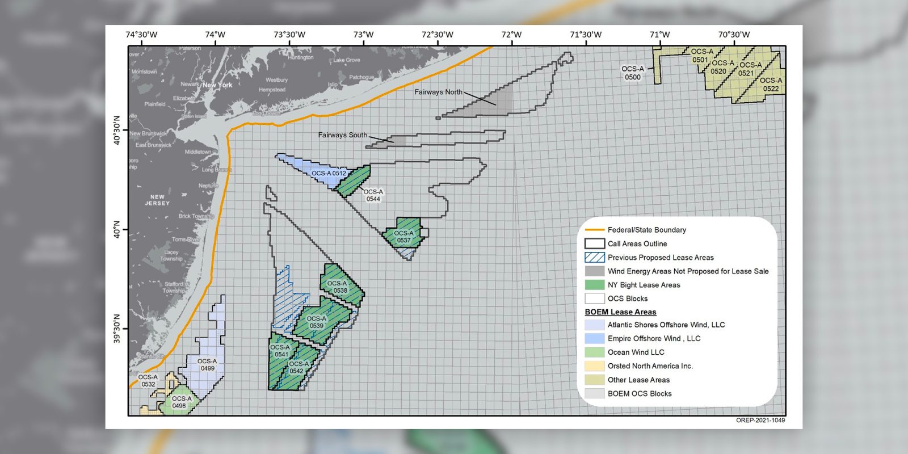Click the Call Areas Outline legend box
Viewport: 908px width, 454px height.
(594, 243)
